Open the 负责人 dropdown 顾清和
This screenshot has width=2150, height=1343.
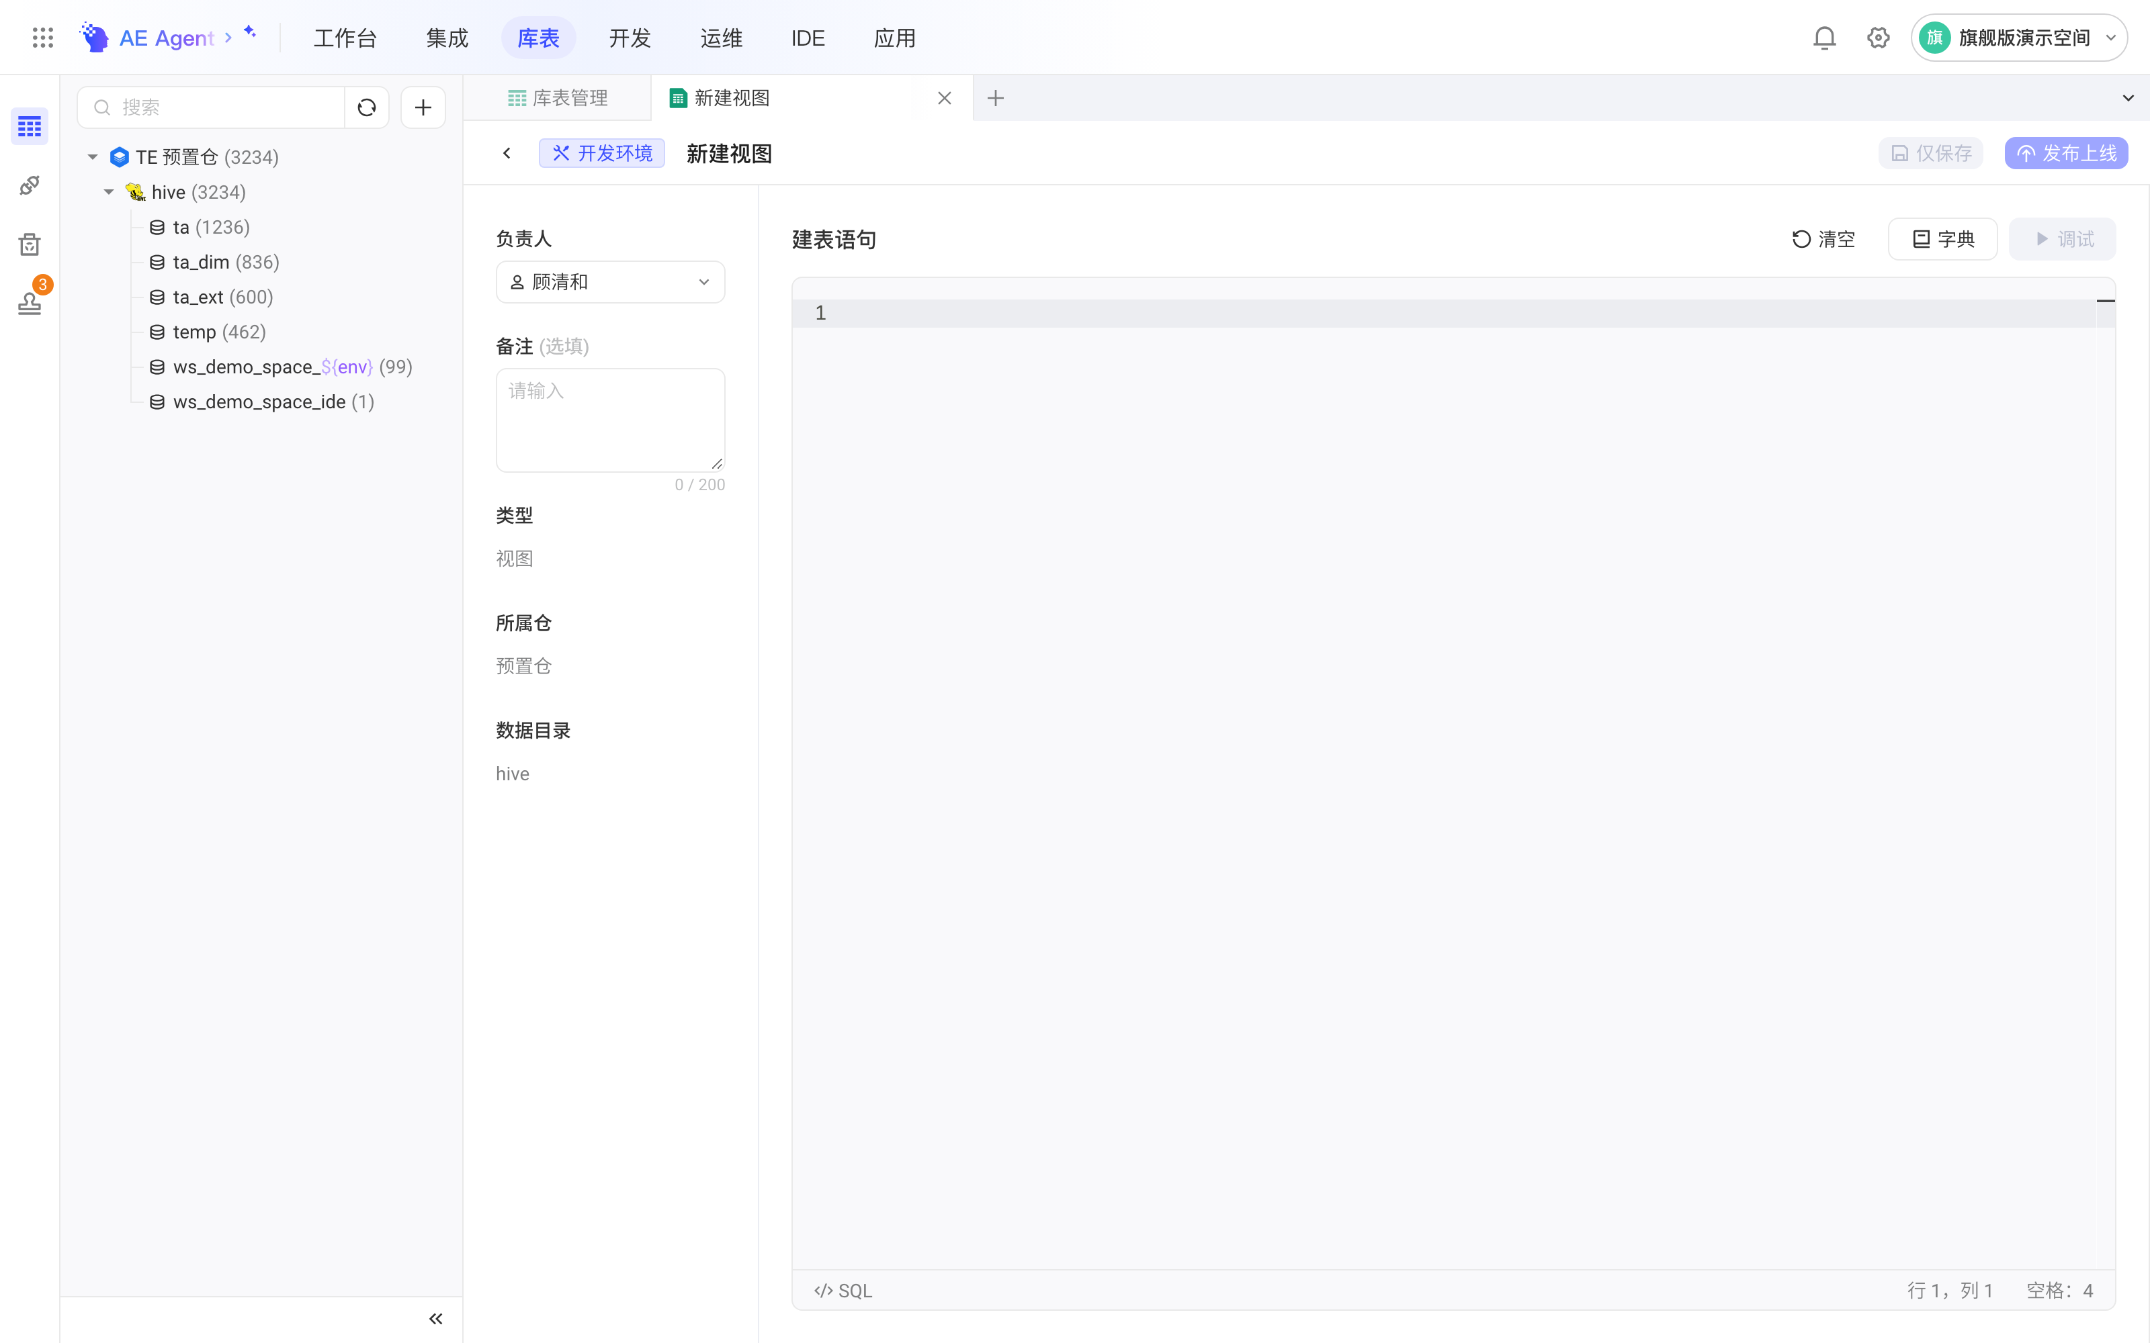[x=609, y=281]
